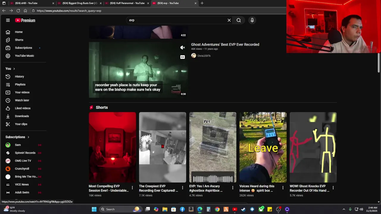
Task: Unmute the Ghost Adventures video preview
Action: coord(182,48)
